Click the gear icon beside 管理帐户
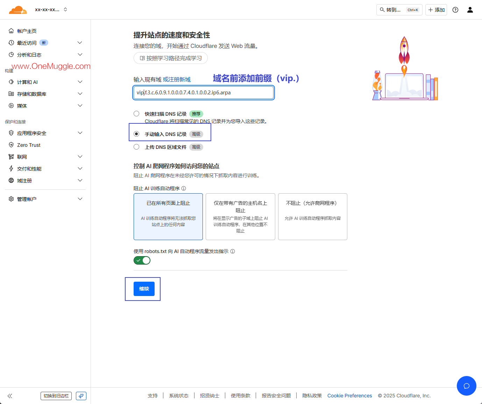Screen dimensions: 482x404 [11, 199]
